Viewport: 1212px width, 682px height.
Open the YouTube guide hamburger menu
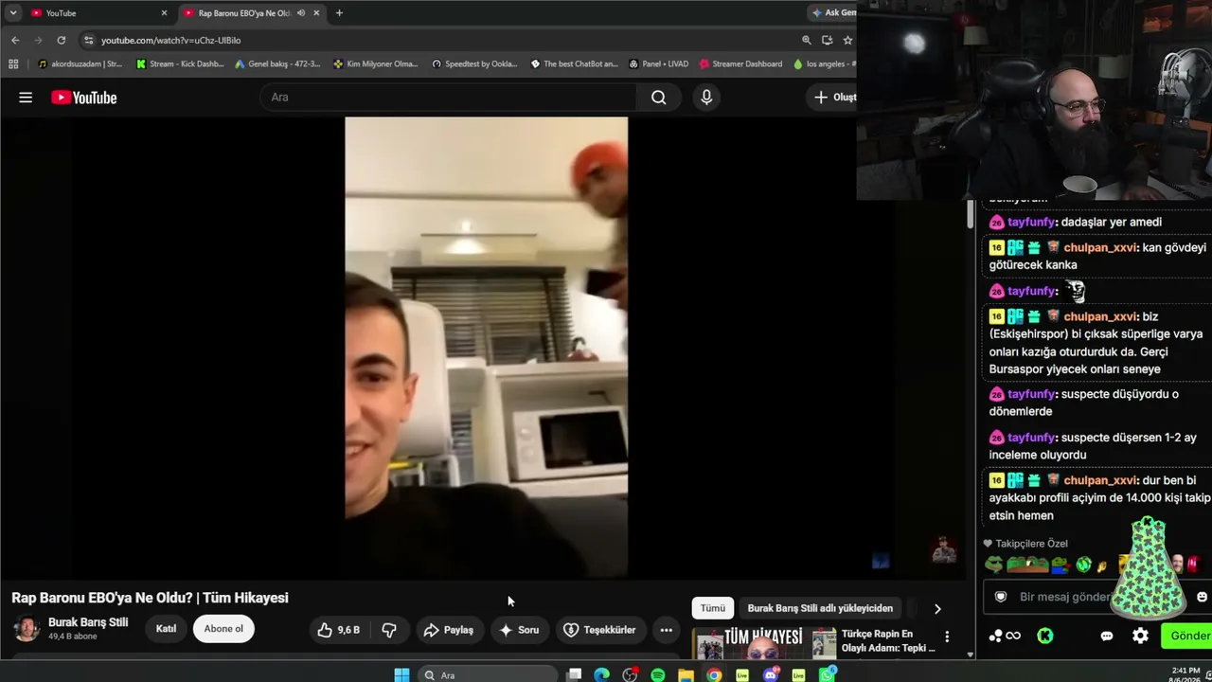click(x=26, y=98)
